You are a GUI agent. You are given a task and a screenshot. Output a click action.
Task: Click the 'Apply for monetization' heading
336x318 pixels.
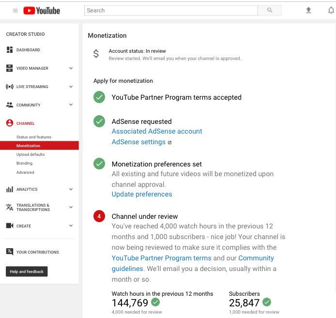tap(123, 81)
